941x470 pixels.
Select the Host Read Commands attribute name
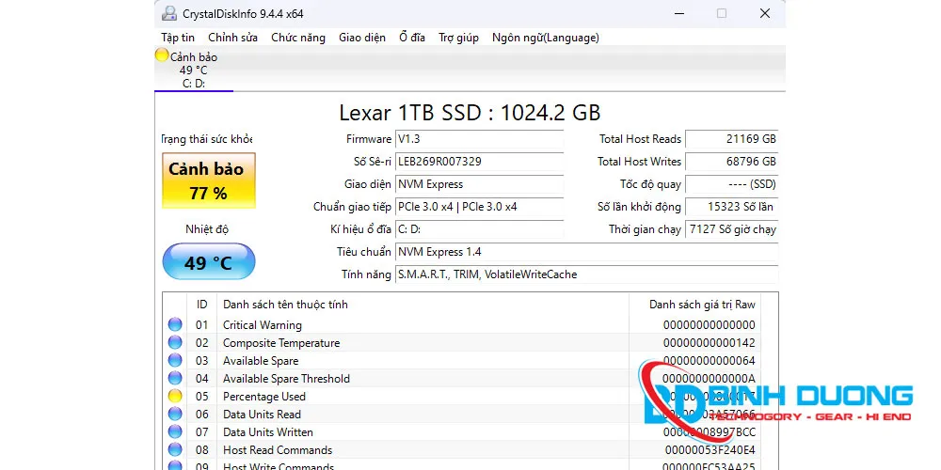pos(278,450)
